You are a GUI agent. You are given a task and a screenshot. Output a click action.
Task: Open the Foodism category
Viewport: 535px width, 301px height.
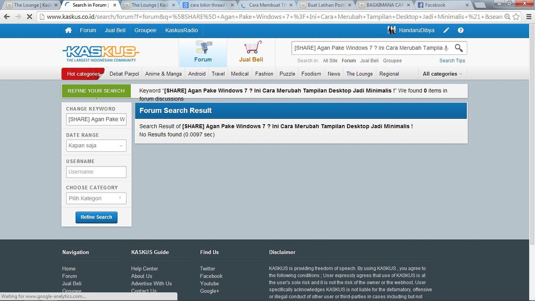(x=311, y=74)
